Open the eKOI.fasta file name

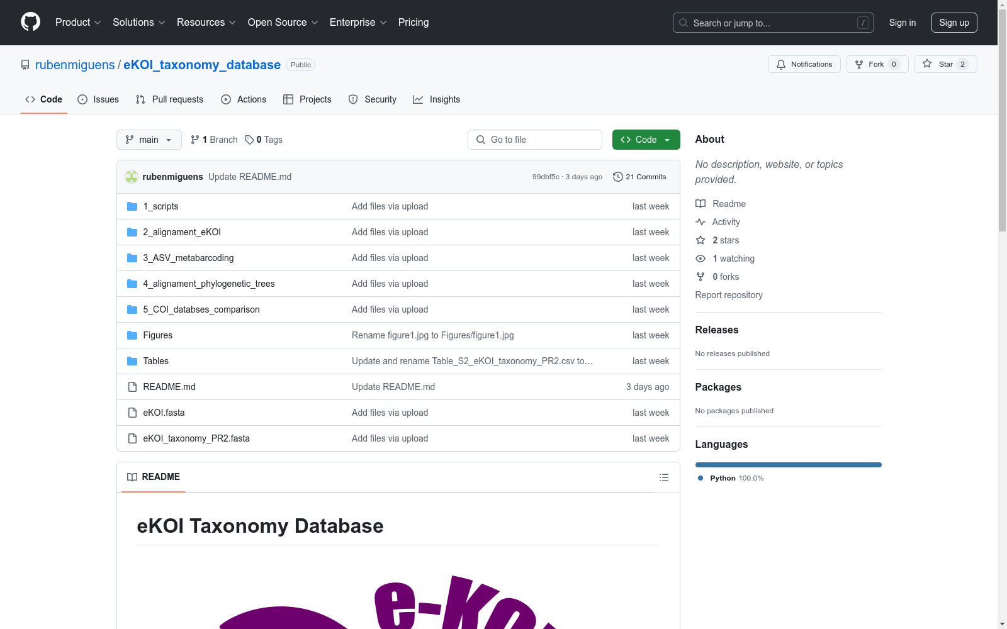point(164,413)
